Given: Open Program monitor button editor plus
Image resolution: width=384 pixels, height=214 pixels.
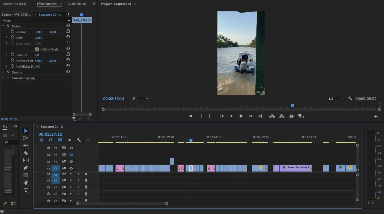Looking at the screenshot, I should (376, 117).
